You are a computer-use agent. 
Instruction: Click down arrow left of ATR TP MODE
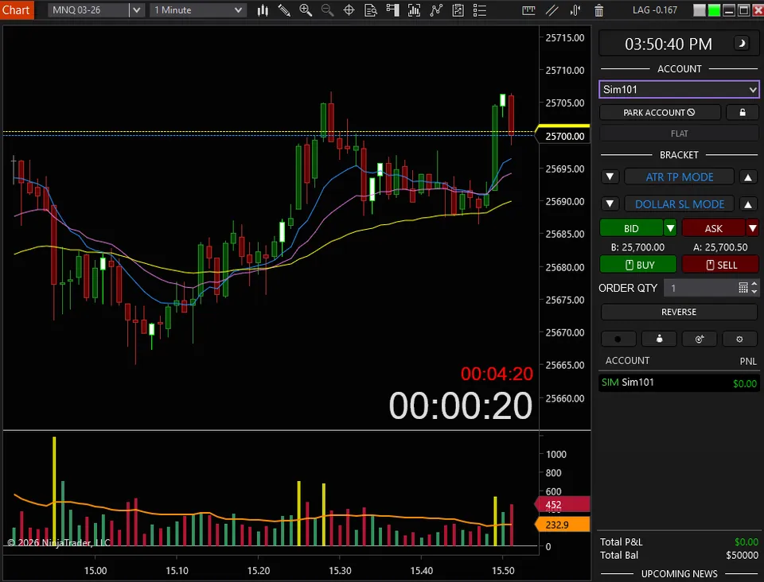point(610,177)
